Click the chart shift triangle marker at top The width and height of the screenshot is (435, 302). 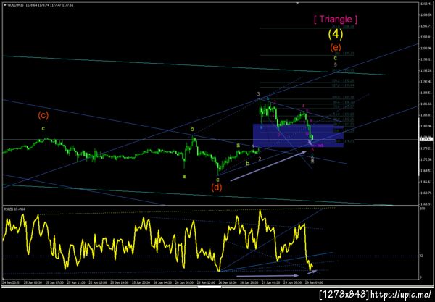click(x=297, y=3)
